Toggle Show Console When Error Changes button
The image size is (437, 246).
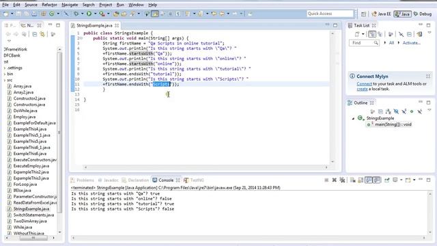tap(377, 180)
